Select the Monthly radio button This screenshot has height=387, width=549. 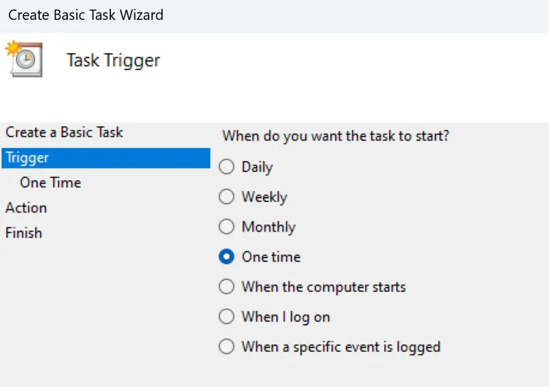(x=227, y=227)
